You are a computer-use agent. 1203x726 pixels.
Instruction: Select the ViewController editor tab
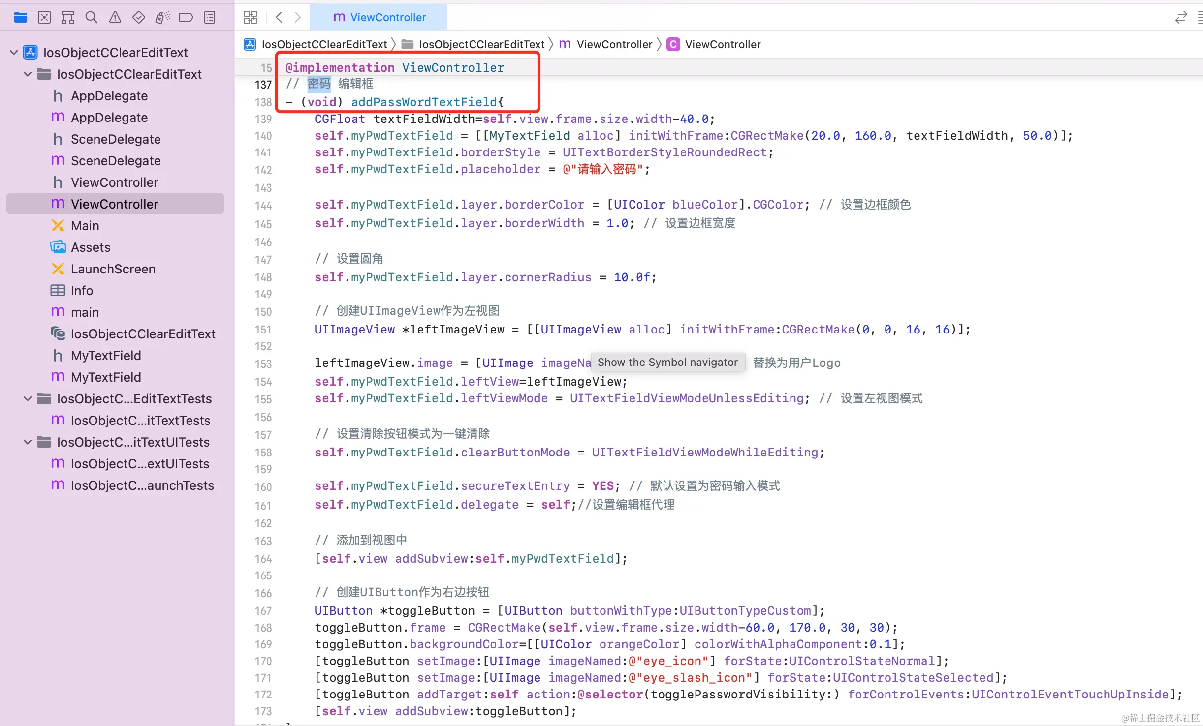(x=379, y=18)
